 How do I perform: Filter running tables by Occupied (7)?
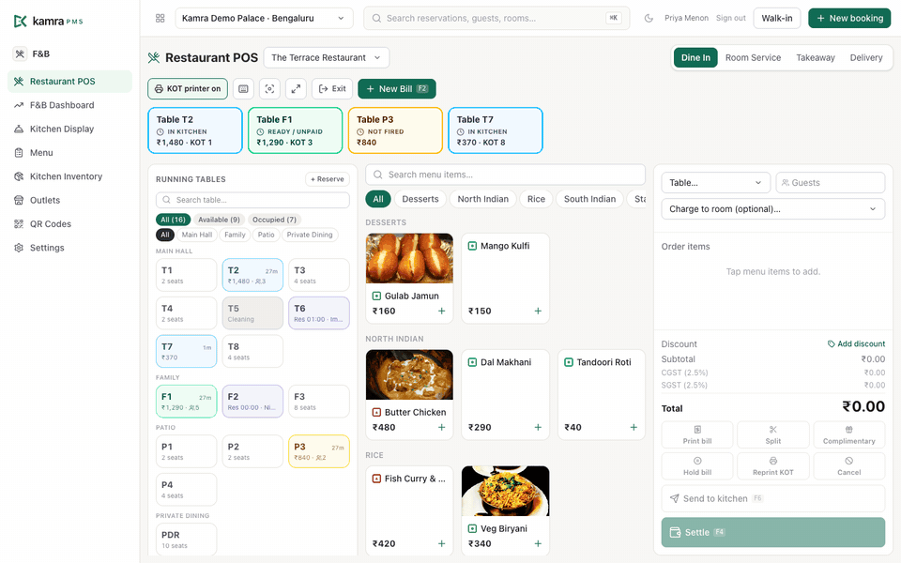point(275,220)
